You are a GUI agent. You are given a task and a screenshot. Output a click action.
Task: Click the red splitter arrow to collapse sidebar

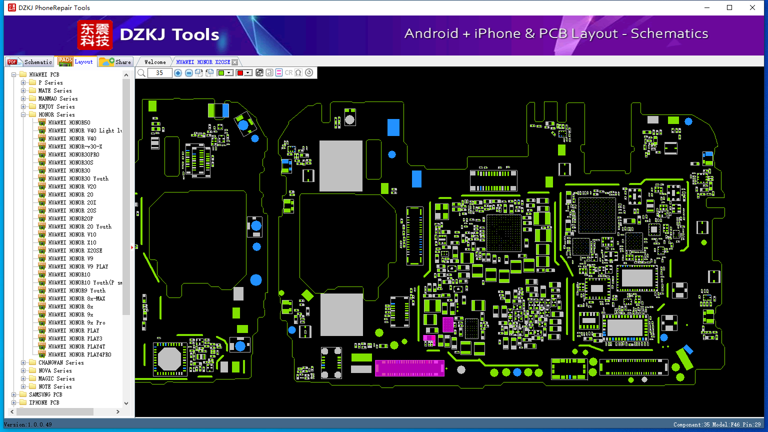point(132,247)
